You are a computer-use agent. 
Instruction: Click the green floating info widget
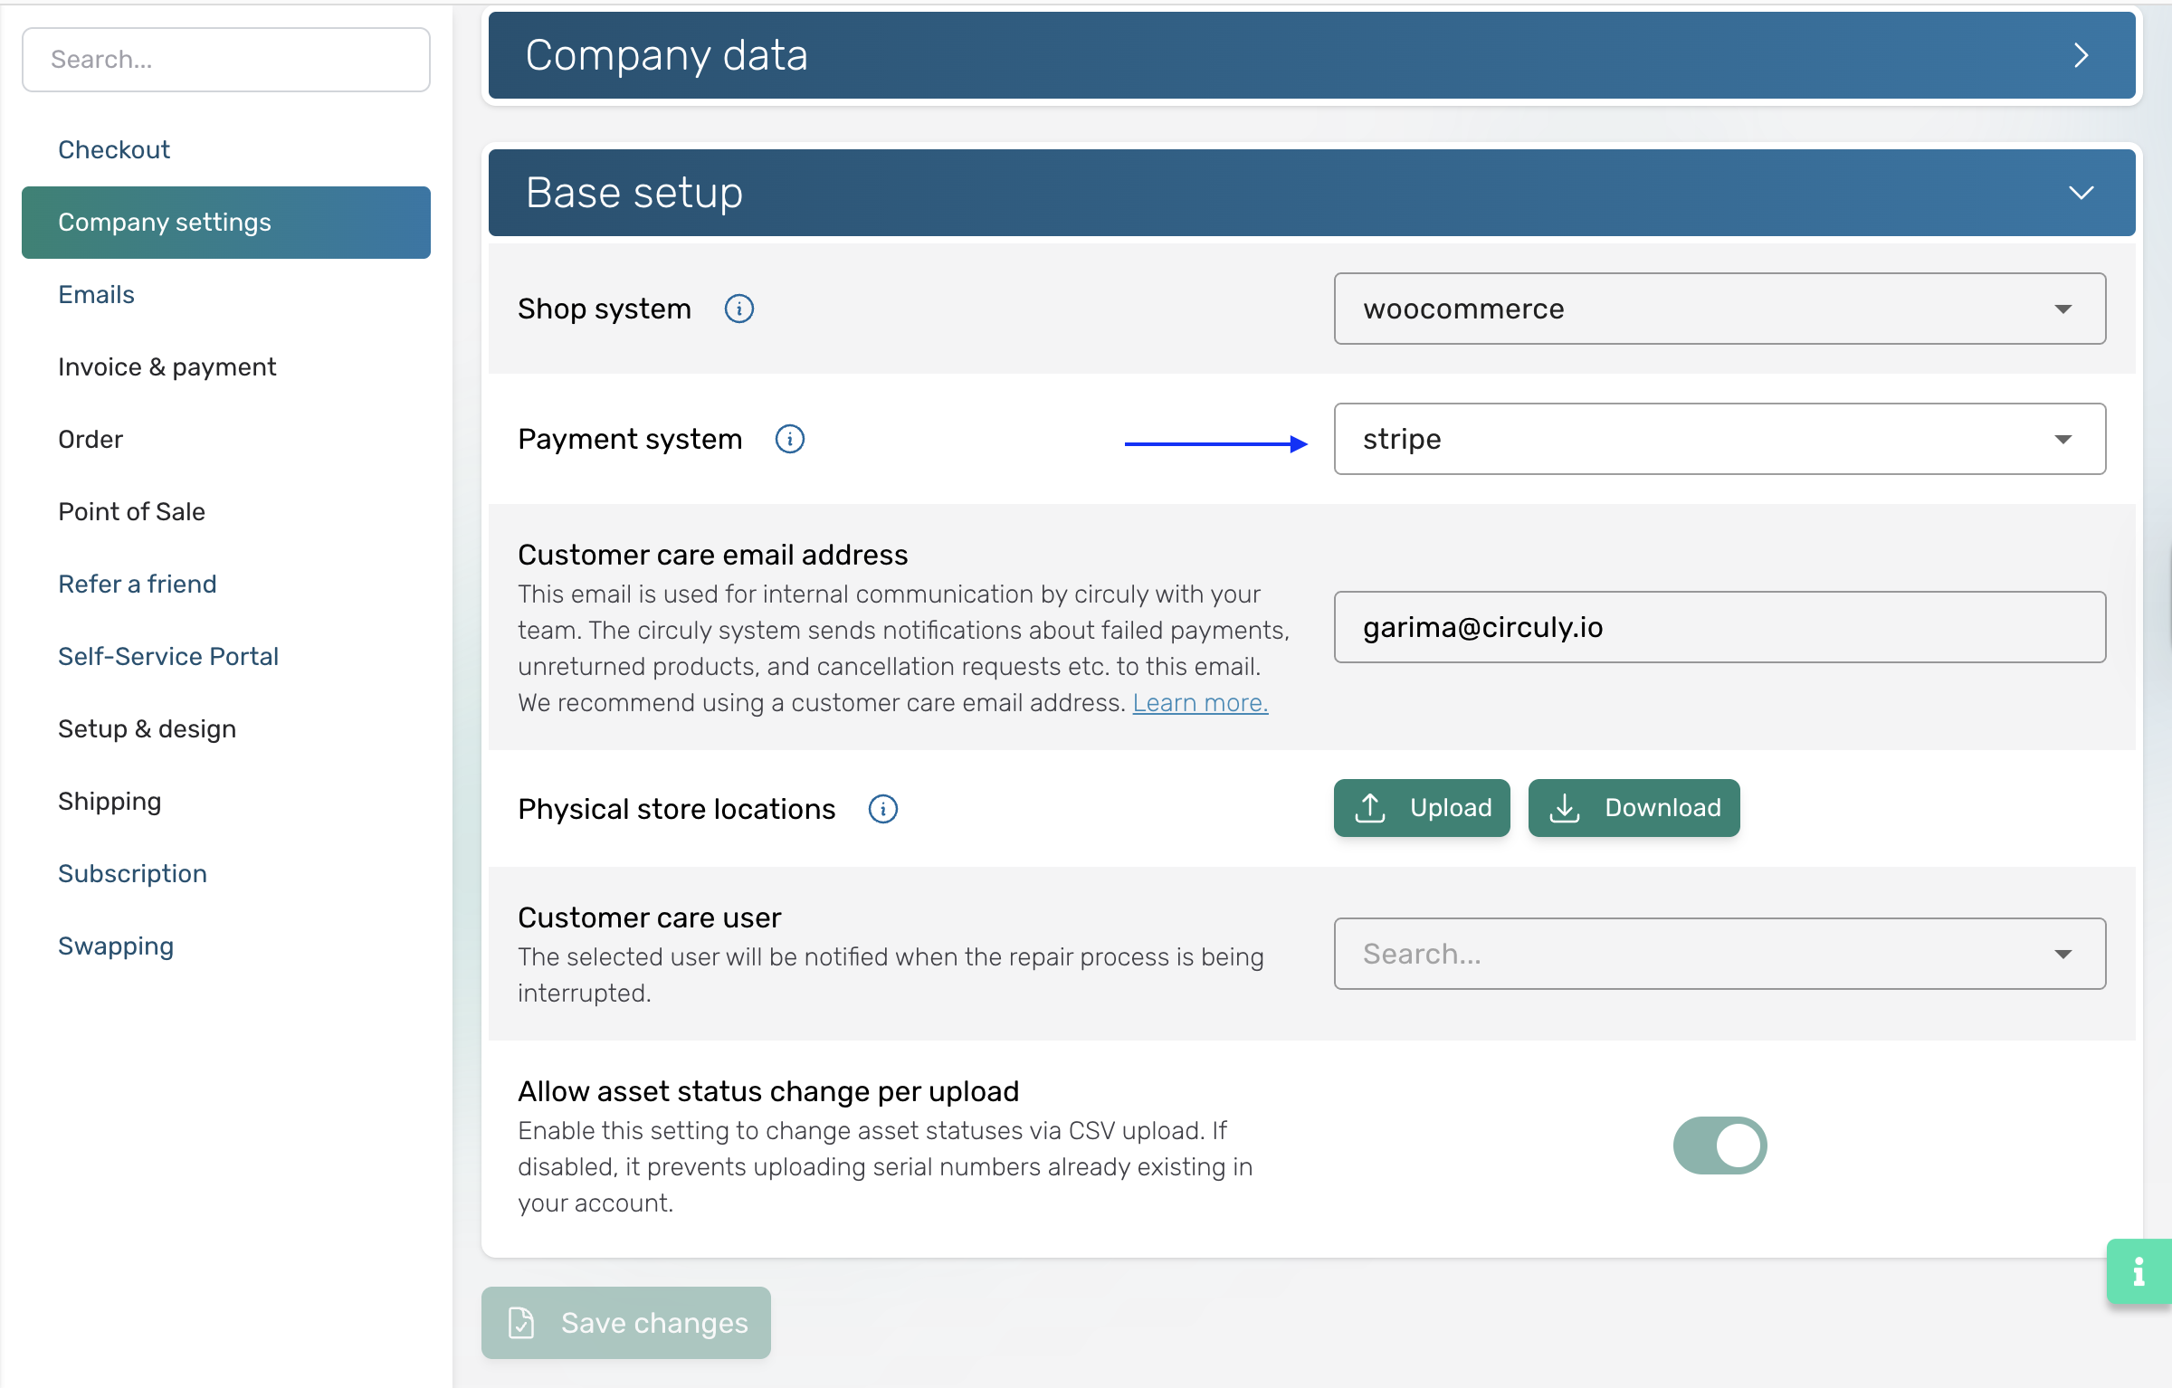click(x=2139, y=1271)
